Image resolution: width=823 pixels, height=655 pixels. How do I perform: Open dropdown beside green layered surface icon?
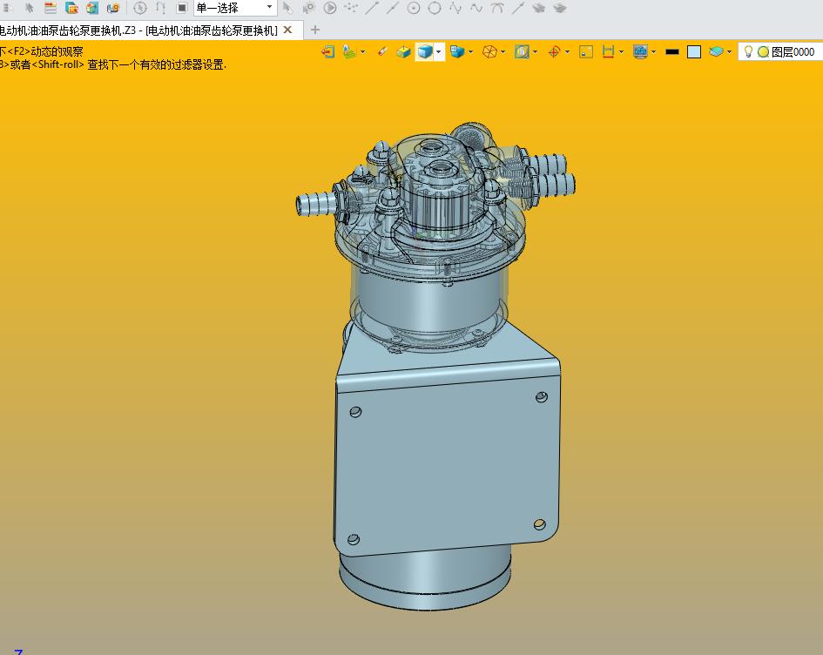pyautogui.click(x=362, y=51)
